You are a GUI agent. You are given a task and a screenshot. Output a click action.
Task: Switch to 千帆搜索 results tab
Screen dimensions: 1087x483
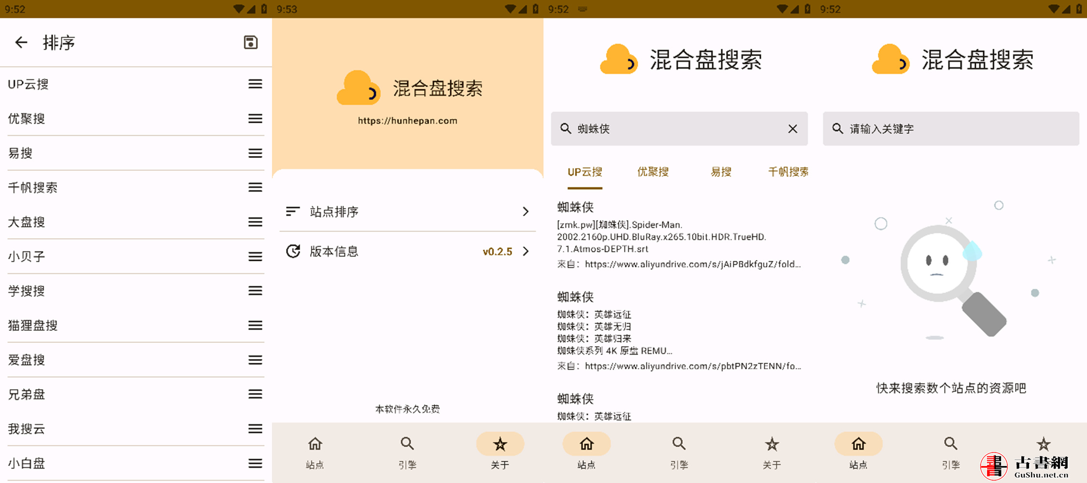(788, 172)
